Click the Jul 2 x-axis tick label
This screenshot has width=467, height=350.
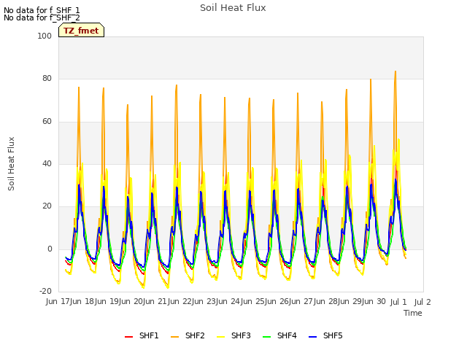click(422, 302)
